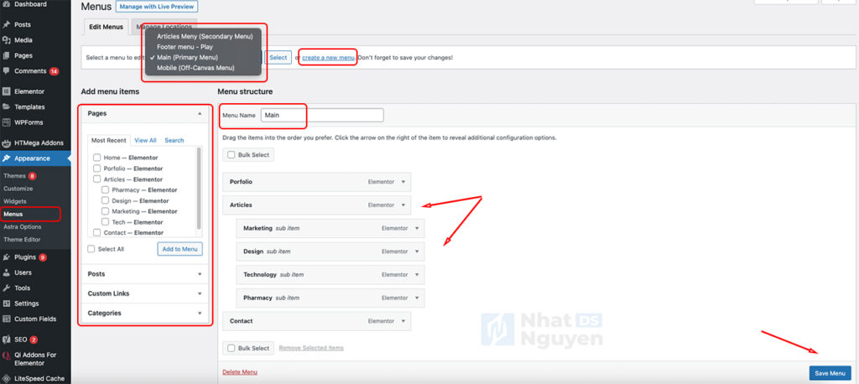This screenshot has width=859, height=384.
Task: Expand the Articles menu item arrow
Action: click(x=403, y=205)
